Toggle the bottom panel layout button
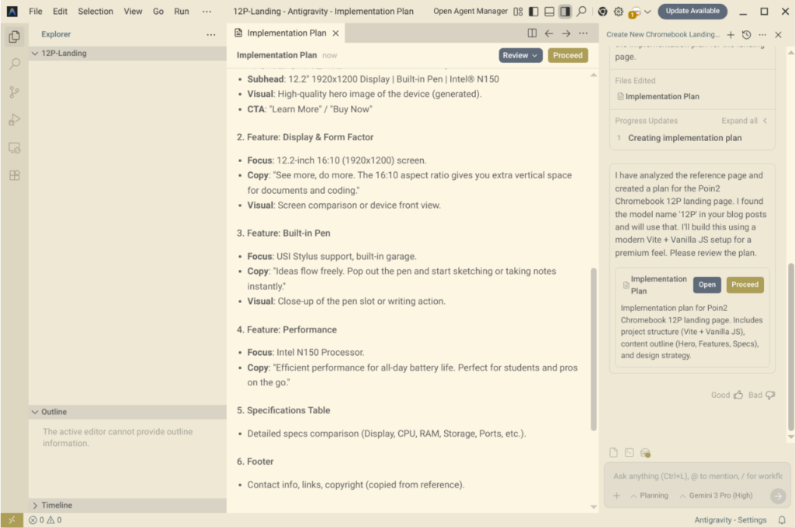 click(x=549, y=12)
